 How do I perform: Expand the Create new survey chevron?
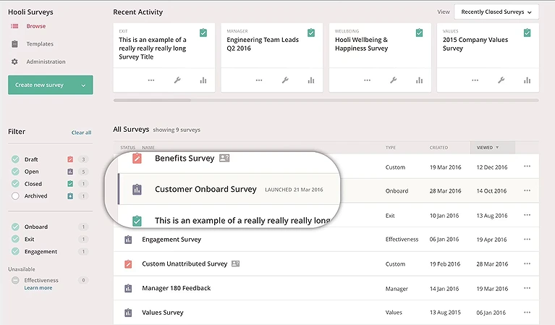[83, 85]
